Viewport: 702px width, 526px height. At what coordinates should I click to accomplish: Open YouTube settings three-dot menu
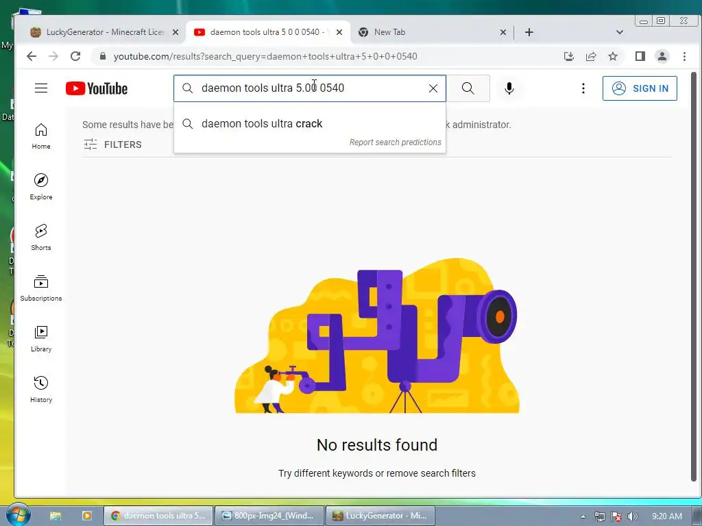click(x=583, y=88)
